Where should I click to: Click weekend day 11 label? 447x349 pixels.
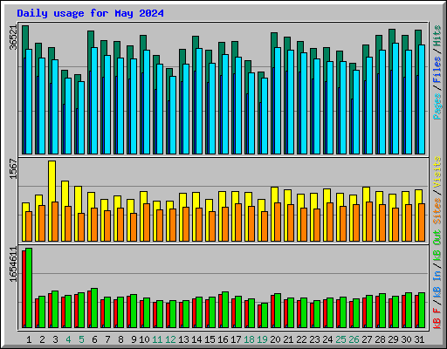[157, 339]
